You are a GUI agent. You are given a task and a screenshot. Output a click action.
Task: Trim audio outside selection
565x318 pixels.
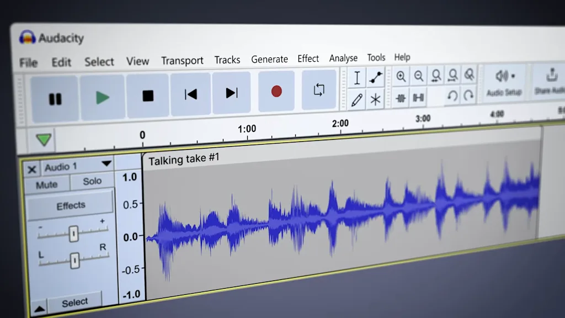[x=401, y=97]
